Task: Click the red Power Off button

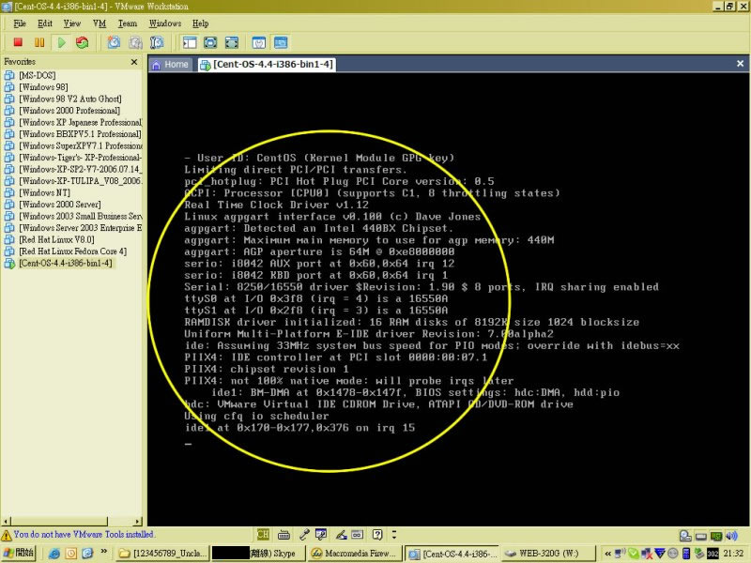Action: pyautogui.click(x=18, y=42)
